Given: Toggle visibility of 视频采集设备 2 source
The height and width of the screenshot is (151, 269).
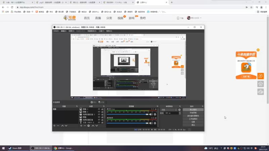Looking at the screenshot, I should (x=99, y=114).
